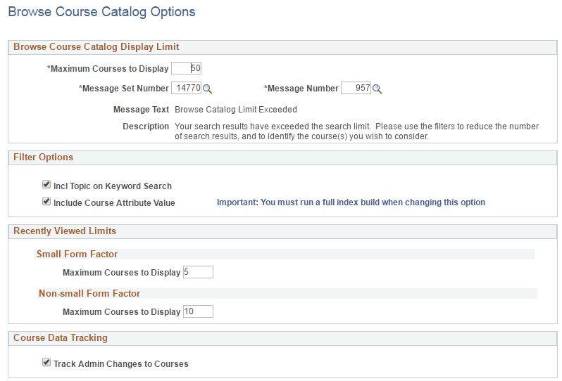Uncheck Include Course Attribute Value
Viewport: 562px width, 381px height.
point(46,202)
